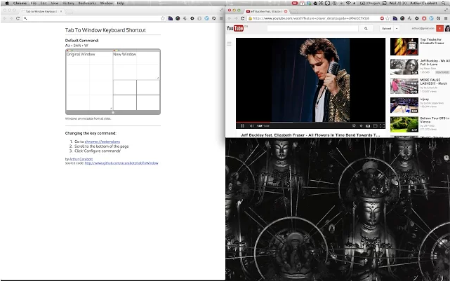Image resolution: width=450 pixels, height=281 pixels.
Task: Open the chrome://extensions link
Action: (102, 142)
